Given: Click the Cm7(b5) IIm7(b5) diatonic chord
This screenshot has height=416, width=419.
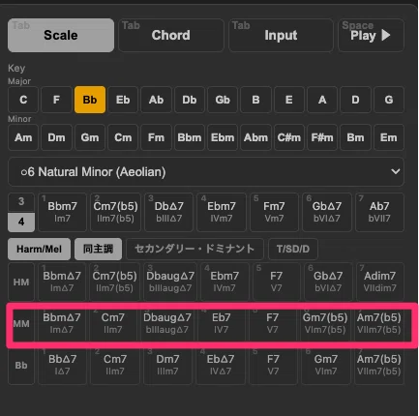Looking at the screenshot, I should tap(115, 212).
